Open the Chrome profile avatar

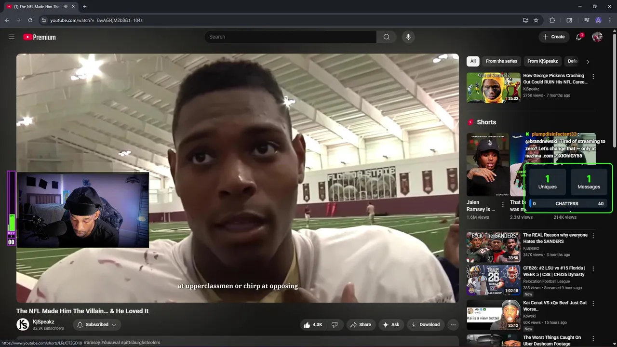(598, 20)
